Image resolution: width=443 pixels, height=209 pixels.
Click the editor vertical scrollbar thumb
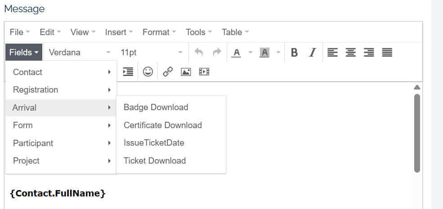(417, 133)
